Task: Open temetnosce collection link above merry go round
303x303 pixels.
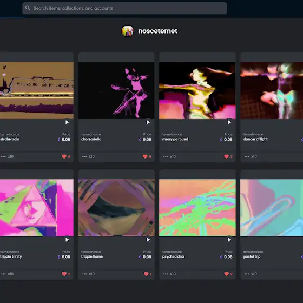Action: click(x=172, y=134)
